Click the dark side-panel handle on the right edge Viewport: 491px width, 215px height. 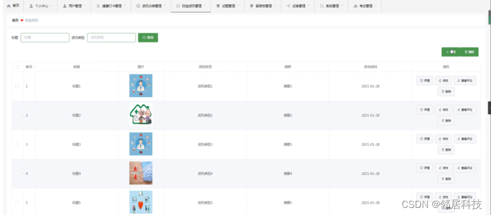pos(489,108)
